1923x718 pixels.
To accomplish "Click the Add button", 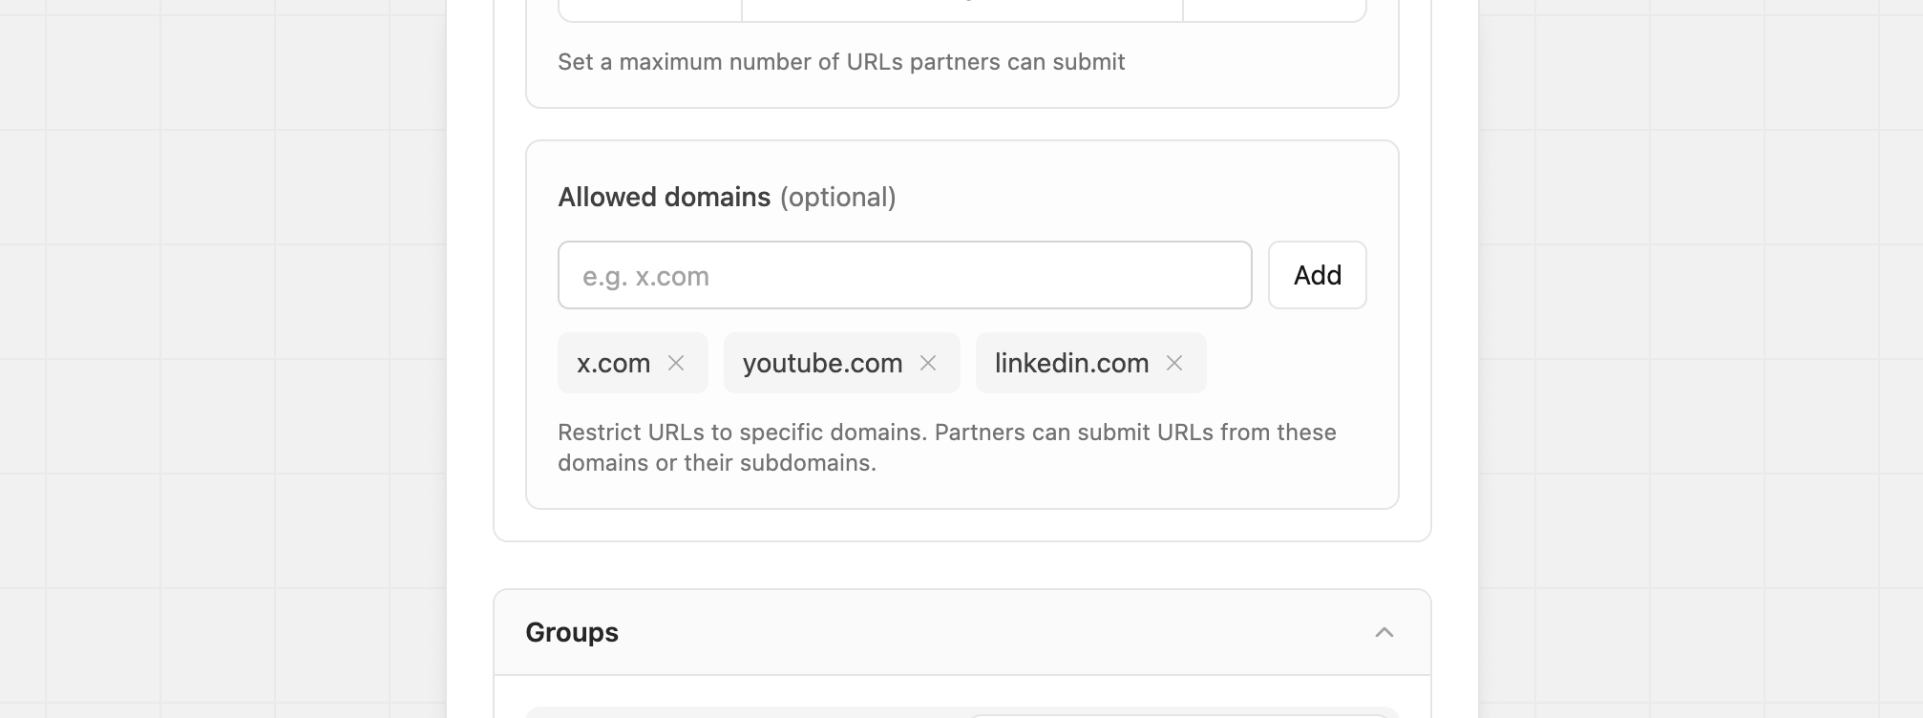I will click(x=1317, y=275).
